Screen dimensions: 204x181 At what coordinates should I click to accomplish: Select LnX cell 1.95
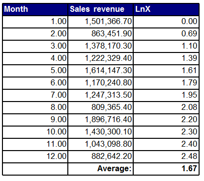pos(166,95)
